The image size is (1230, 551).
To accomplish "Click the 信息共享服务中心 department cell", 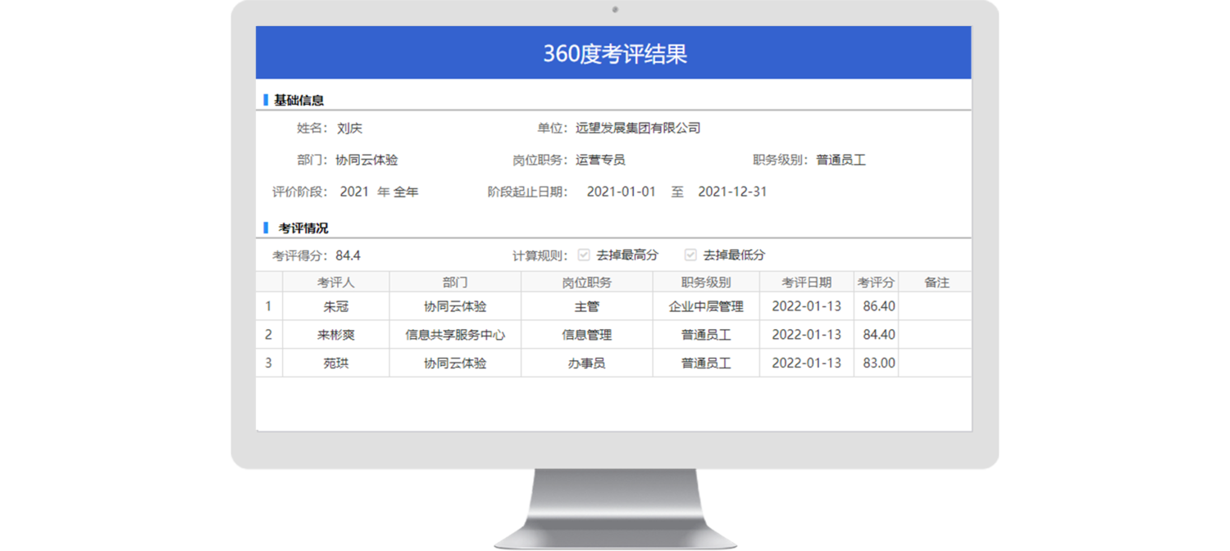I will [455, 335].
